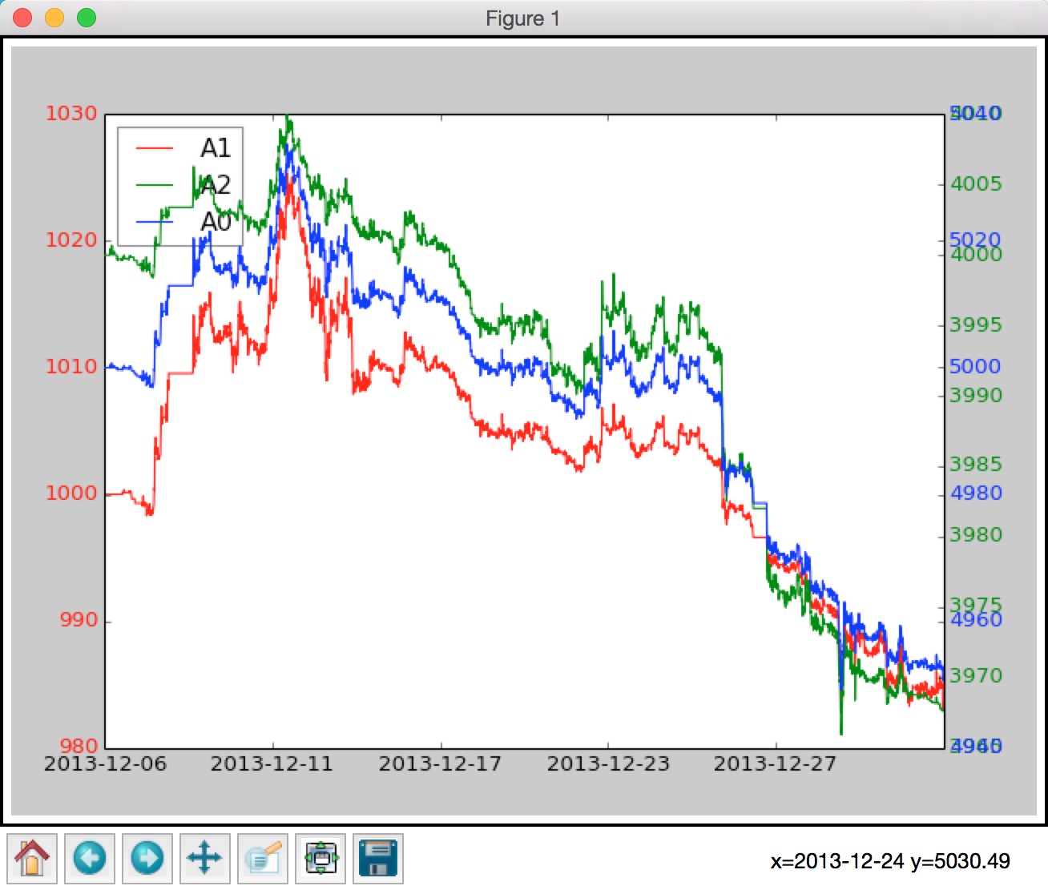Click the A0 legend label
Screen dimensions: 1048x894
point(216,222)
